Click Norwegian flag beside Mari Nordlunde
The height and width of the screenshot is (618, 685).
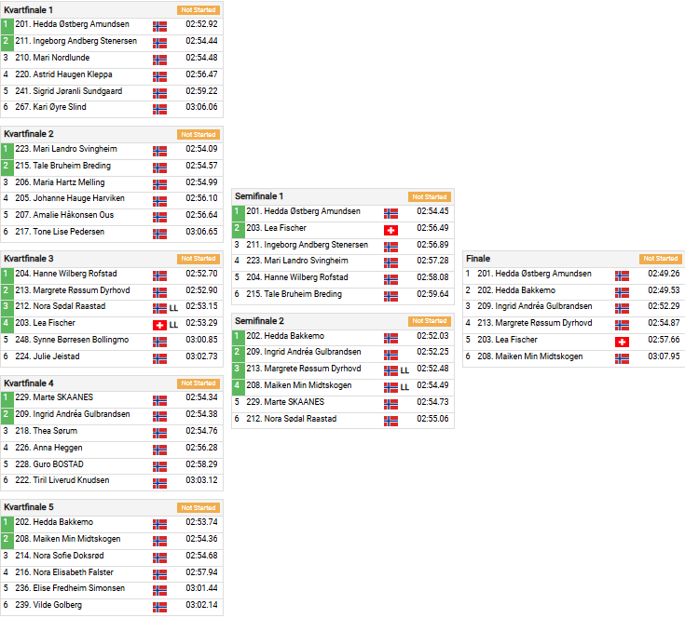click(x=159, y=59)
